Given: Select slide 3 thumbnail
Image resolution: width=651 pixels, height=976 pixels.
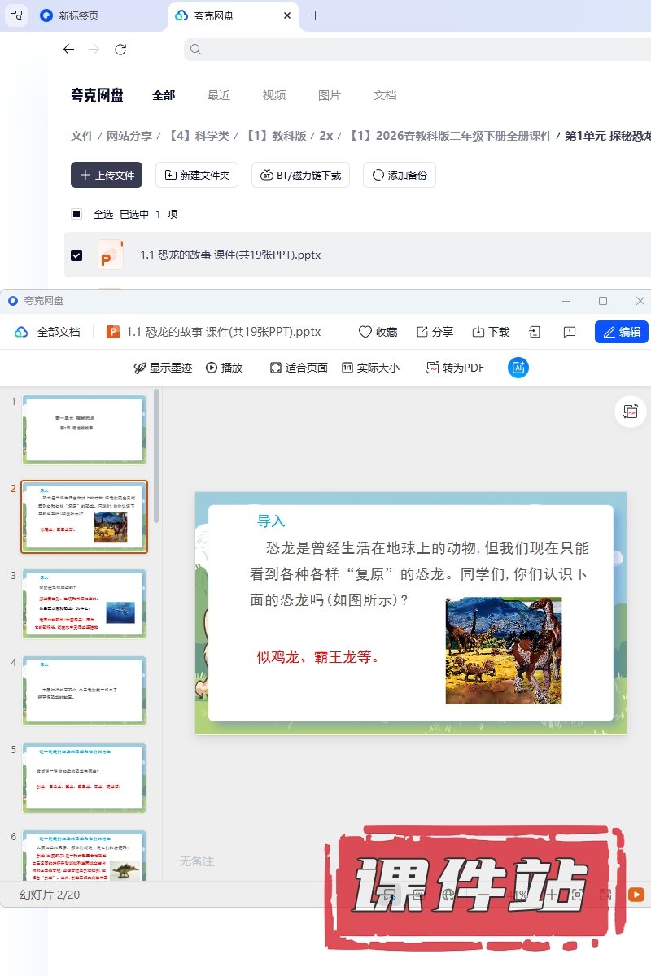Looking at the screenshot, I should click(85, 603).
